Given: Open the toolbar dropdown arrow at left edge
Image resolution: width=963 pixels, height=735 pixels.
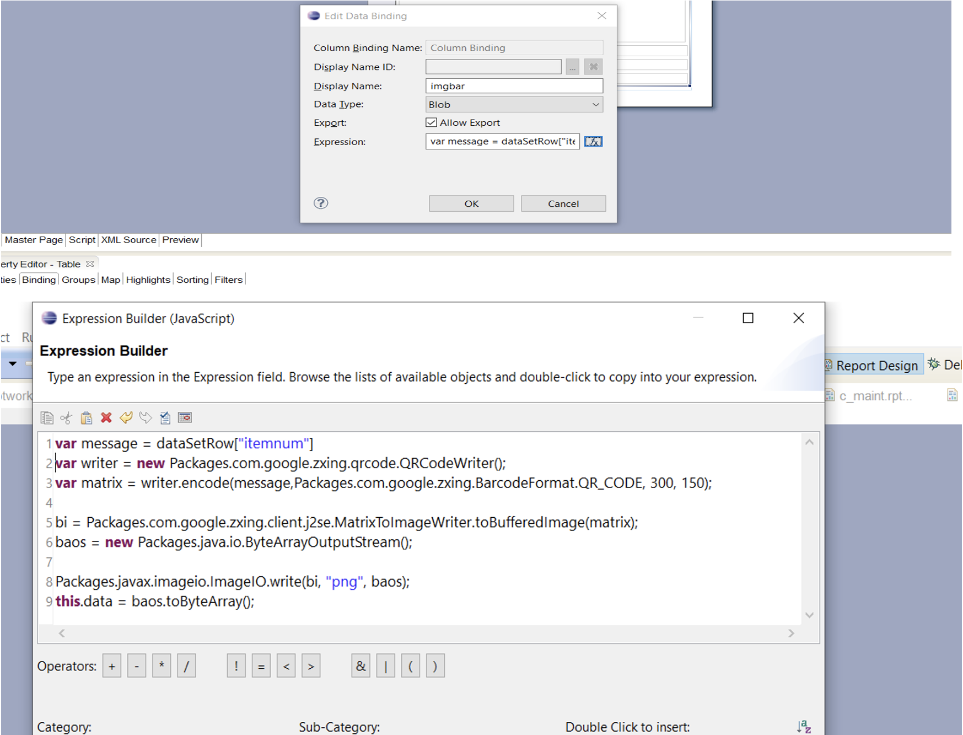Looking at the screenshot, I should coord(13,363).
